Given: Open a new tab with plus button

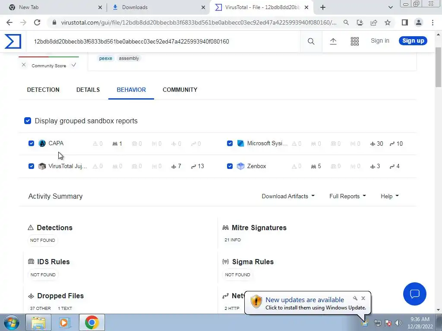Looking at the screenshot, I should [x=323, y=7].
